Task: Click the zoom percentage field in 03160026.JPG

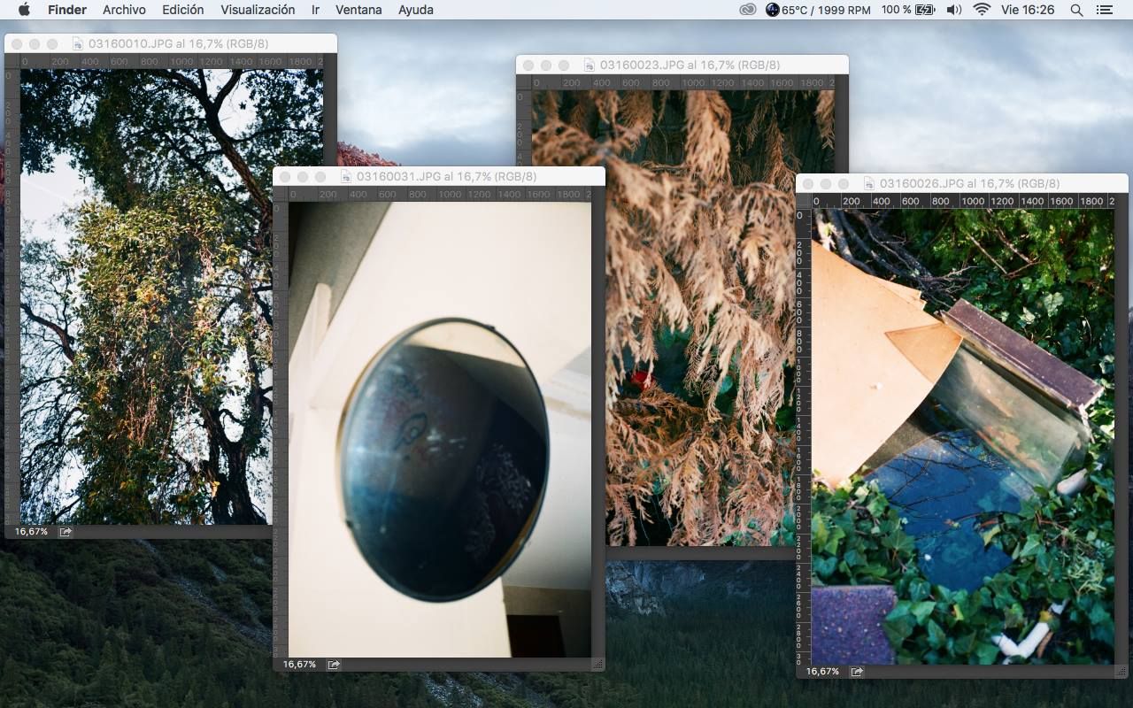Action: 822,672
